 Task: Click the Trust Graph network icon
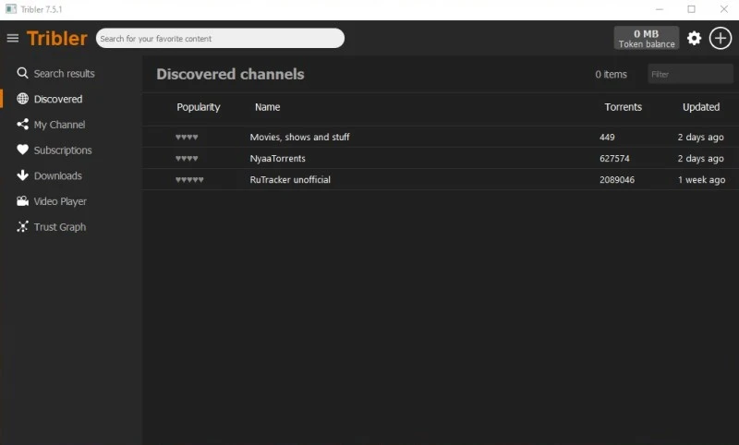(x=22, y=227)
